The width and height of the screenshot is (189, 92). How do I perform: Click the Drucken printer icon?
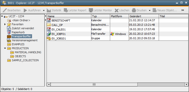coord(134,10)
